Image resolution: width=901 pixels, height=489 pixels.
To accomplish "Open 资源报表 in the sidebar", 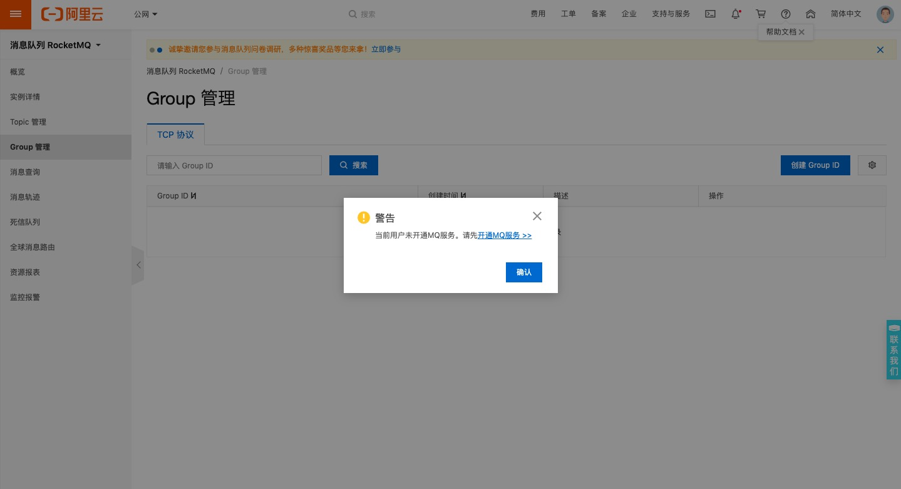I will point(66,272).
